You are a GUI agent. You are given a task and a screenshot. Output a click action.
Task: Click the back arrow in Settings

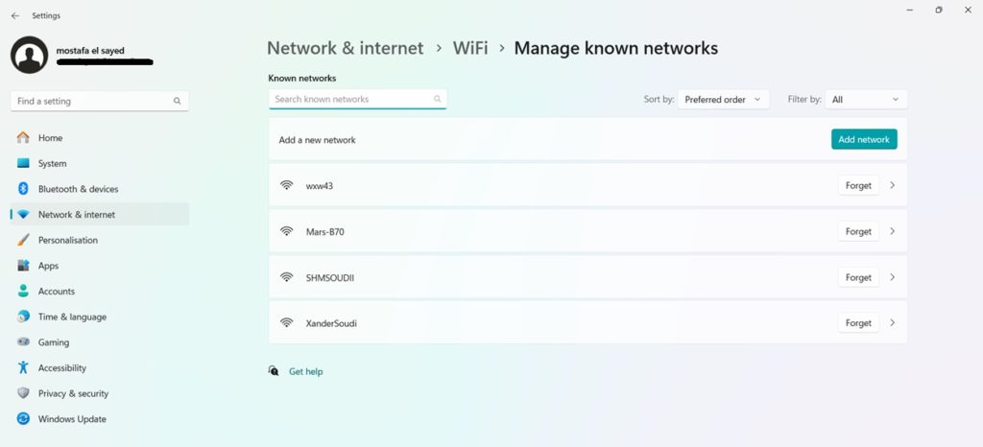point(14,15)
